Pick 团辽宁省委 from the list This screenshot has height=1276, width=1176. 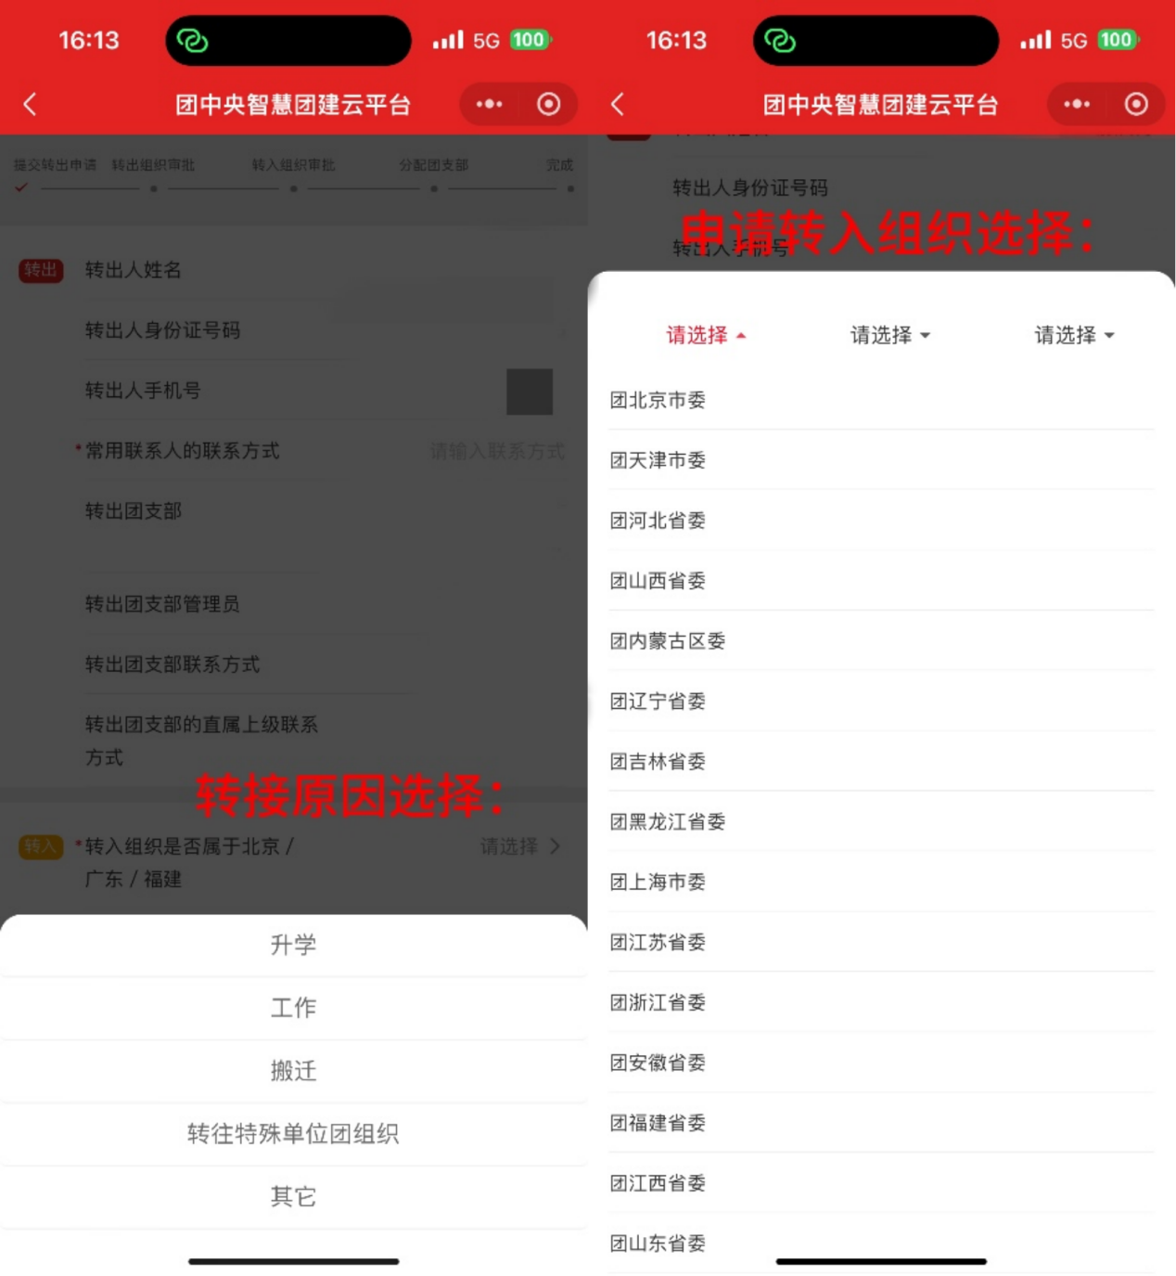pyautogui.click(x=881, y=702)
